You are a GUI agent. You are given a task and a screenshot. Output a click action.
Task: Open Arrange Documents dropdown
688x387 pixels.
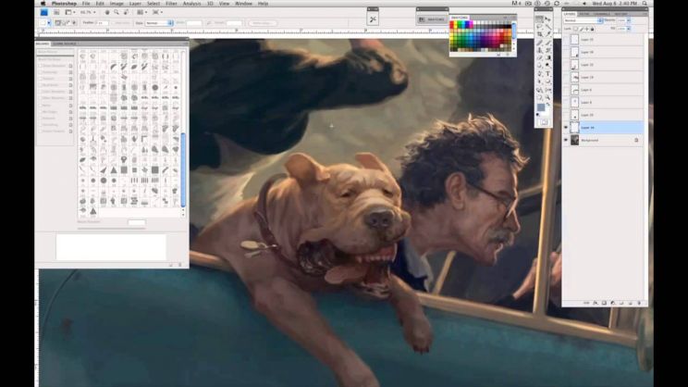click(141, 12)
